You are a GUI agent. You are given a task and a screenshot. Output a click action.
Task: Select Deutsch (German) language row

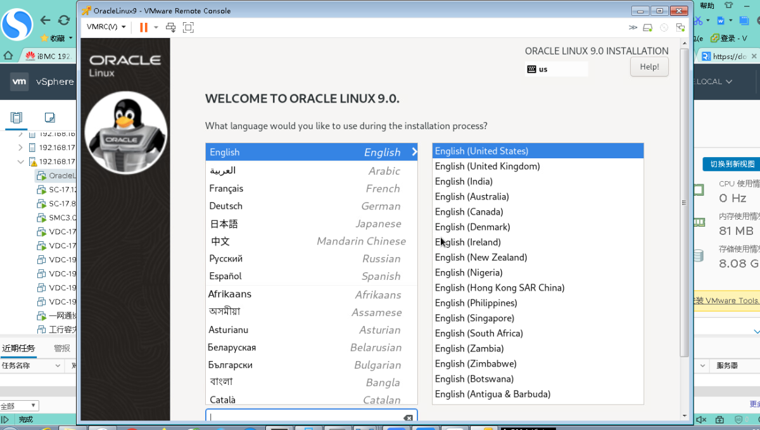[x=312, y=206]
